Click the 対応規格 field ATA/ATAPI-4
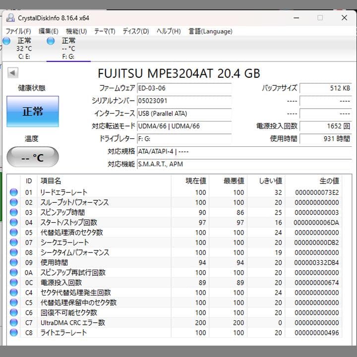This screenshot has width=357, height=357. [x=244, y=151]
